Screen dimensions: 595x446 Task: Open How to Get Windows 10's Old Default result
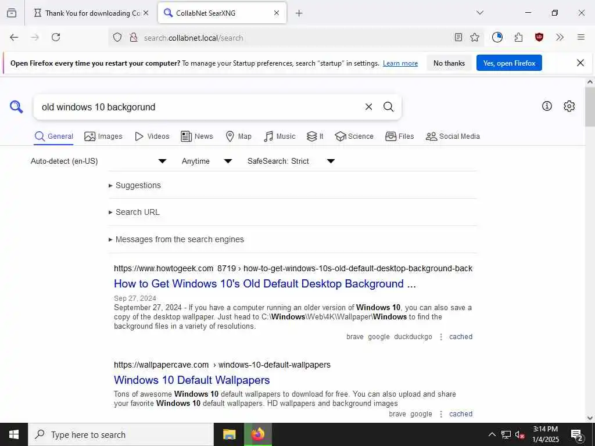pos(265,283)
